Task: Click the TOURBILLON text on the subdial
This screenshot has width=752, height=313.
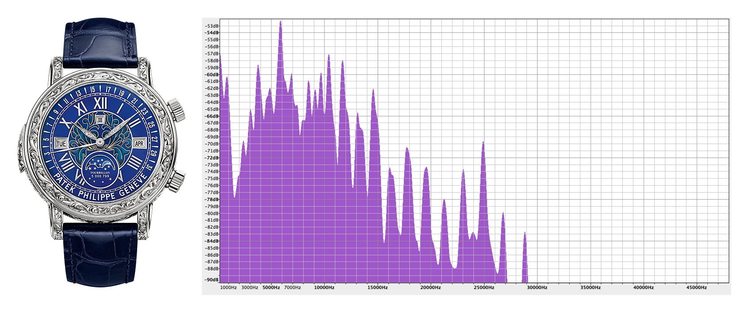Action: pos(100,173)
